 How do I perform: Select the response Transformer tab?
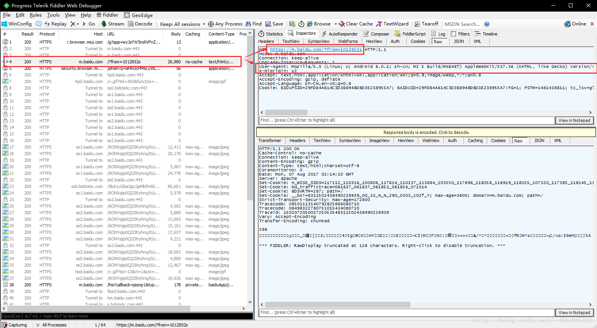[x=270, y=140]
